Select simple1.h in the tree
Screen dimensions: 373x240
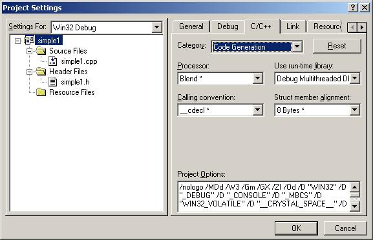point(75,82)
